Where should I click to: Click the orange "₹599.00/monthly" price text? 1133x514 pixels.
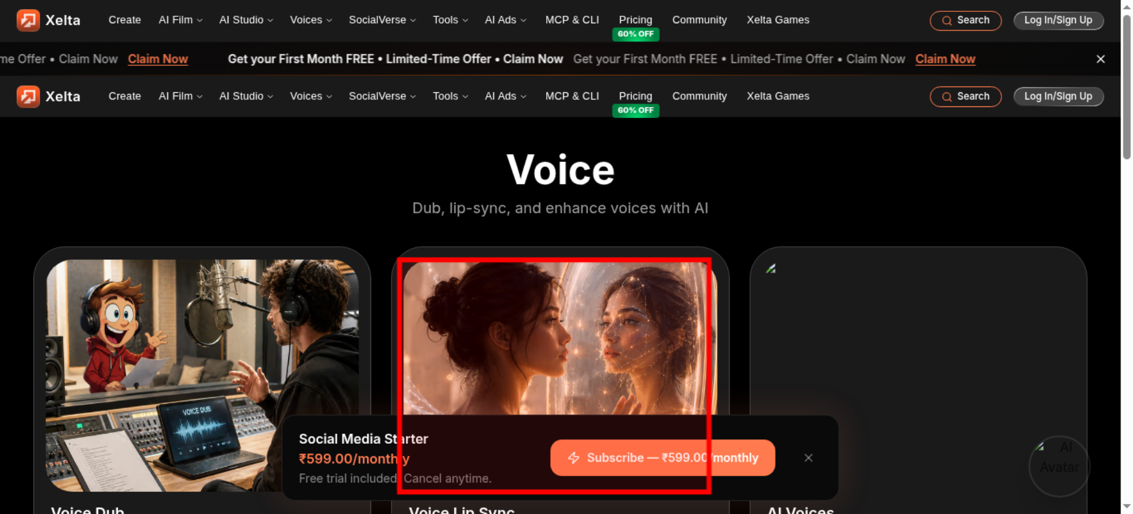pos(354,459)
